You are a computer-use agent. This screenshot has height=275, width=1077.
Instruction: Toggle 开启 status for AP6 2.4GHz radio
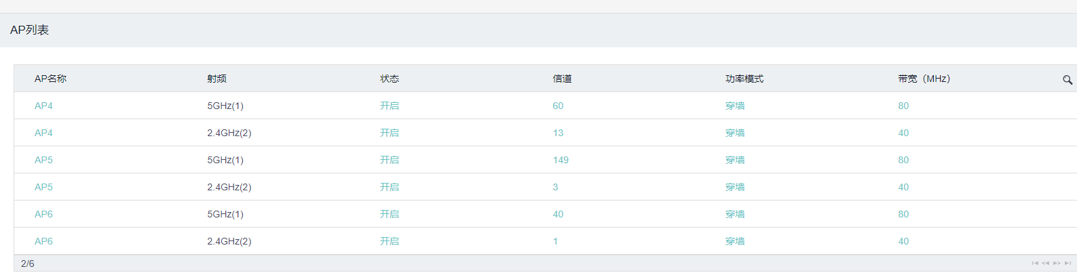tap(390, 241)
